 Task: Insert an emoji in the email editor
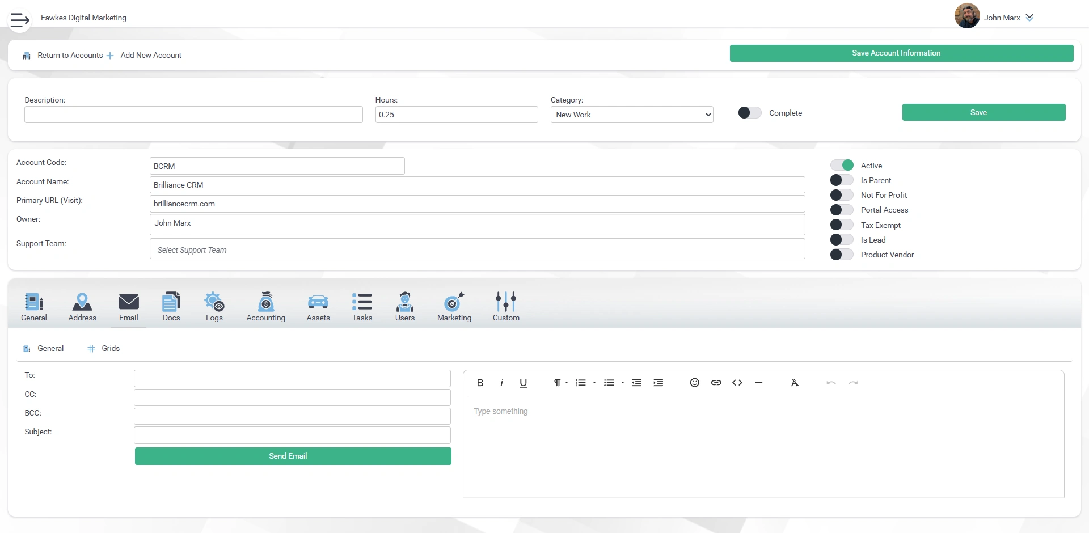coord(694,383)
